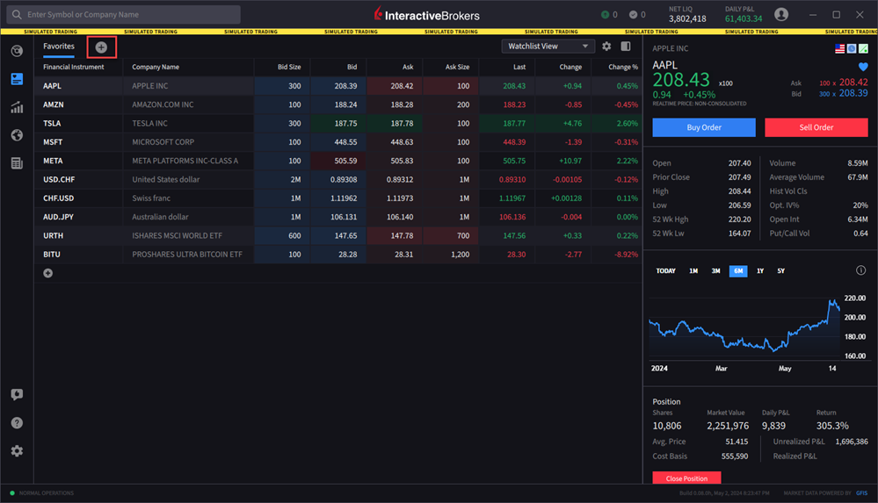This screenshot has height=503, width=878.
Task: Sort by the Bid Size column header
Action: (x=289, y=67)
